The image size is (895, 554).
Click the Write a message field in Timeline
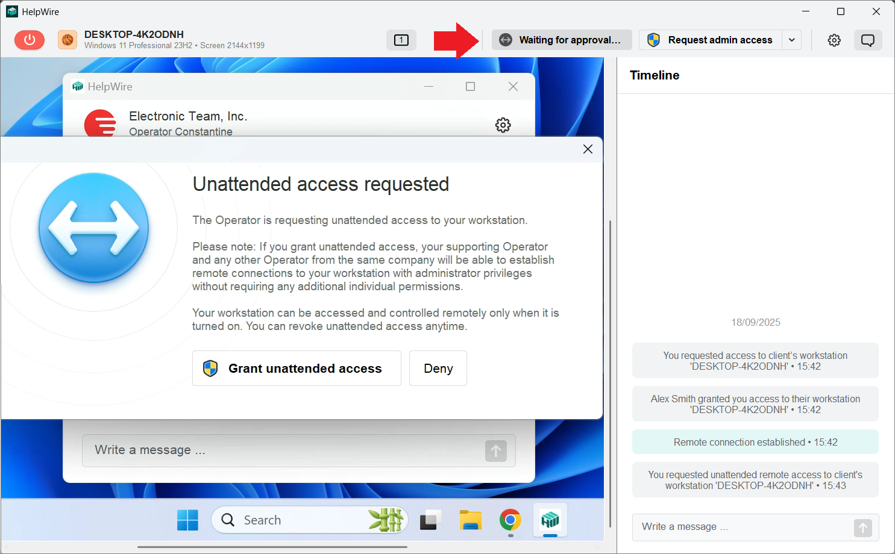pyautogui.click(x=723, y=526)
